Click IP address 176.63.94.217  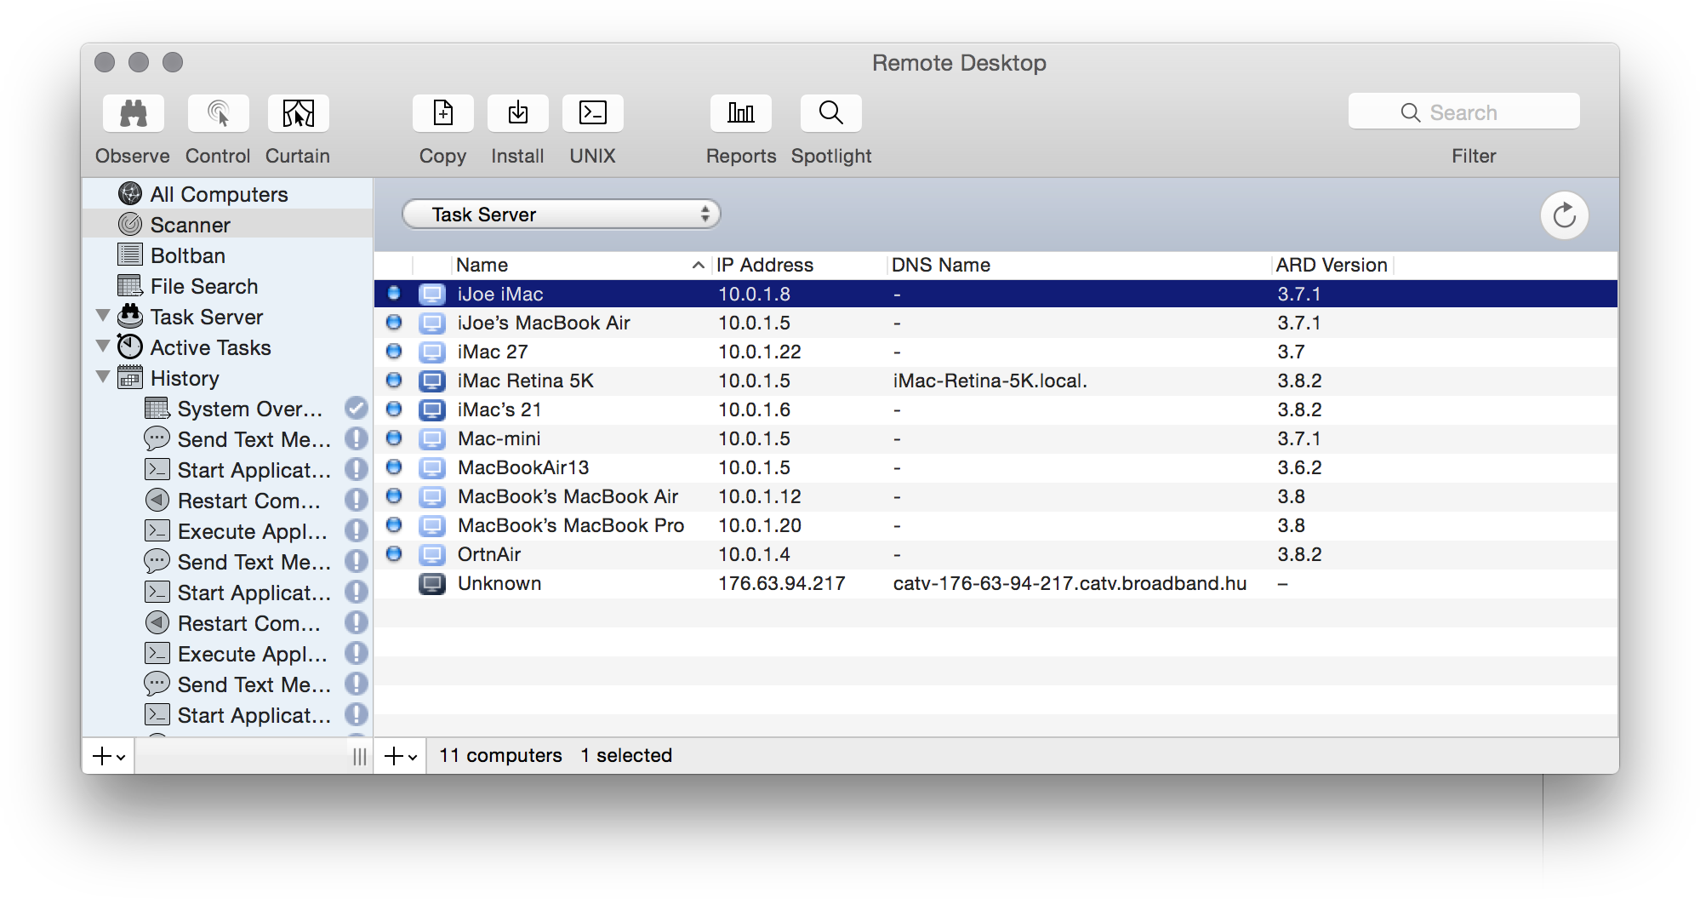click(x=781, y=583)
